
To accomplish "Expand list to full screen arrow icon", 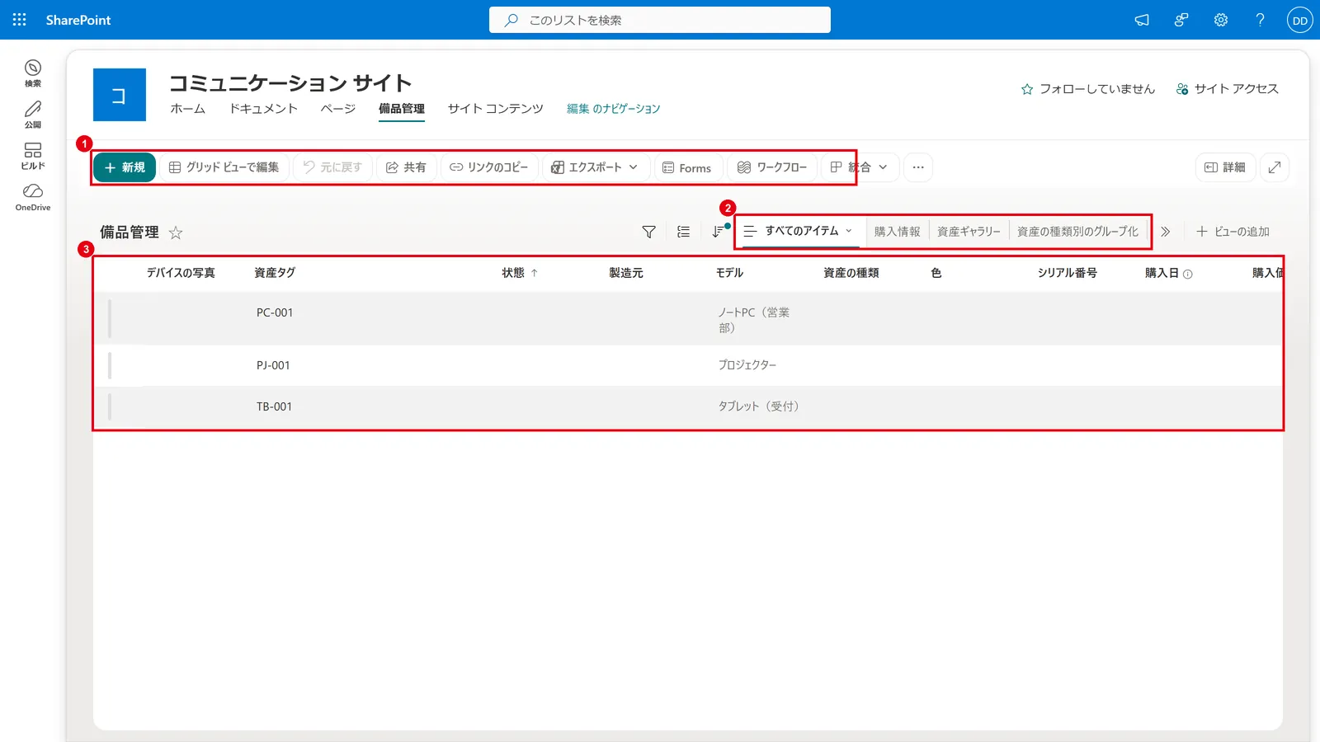I will (1275, 167).
